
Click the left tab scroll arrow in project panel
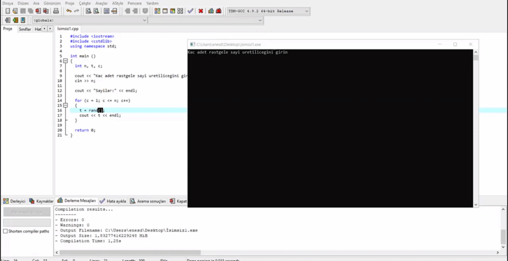point(44,29)
